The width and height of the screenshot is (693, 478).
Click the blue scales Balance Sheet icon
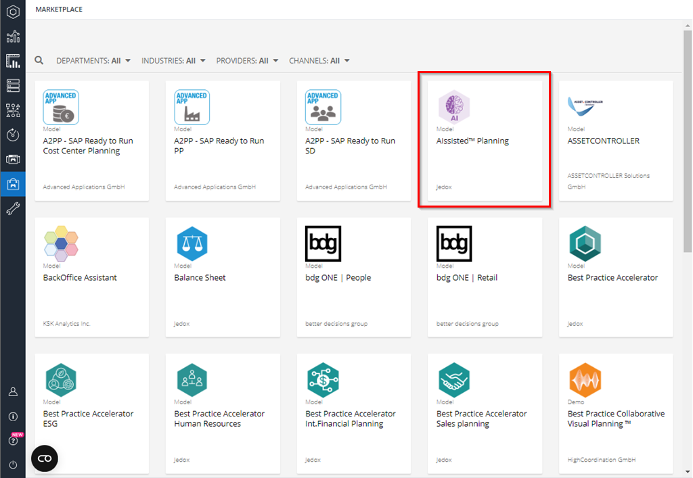click(x=192, y=243)
